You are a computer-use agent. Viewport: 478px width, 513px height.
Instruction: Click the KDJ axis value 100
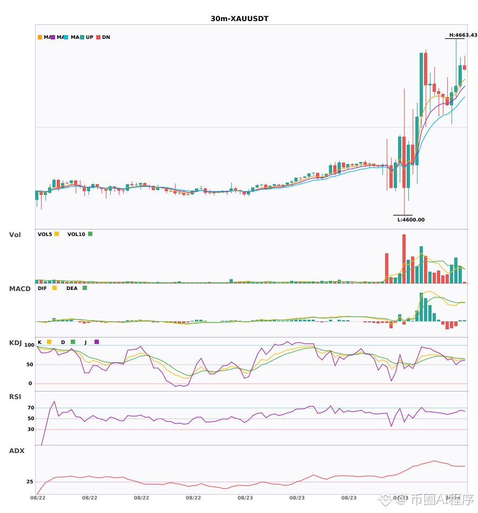point(29,345)
